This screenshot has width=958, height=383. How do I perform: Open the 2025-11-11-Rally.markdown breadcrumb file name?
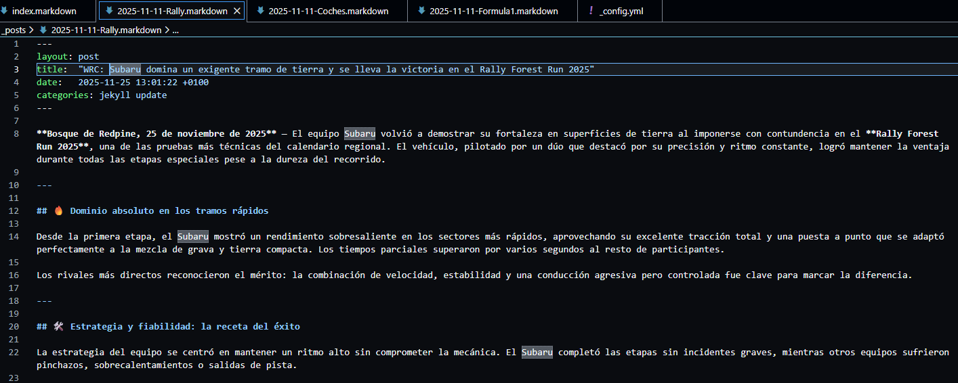pyautogui.click(x=106, y=30)
